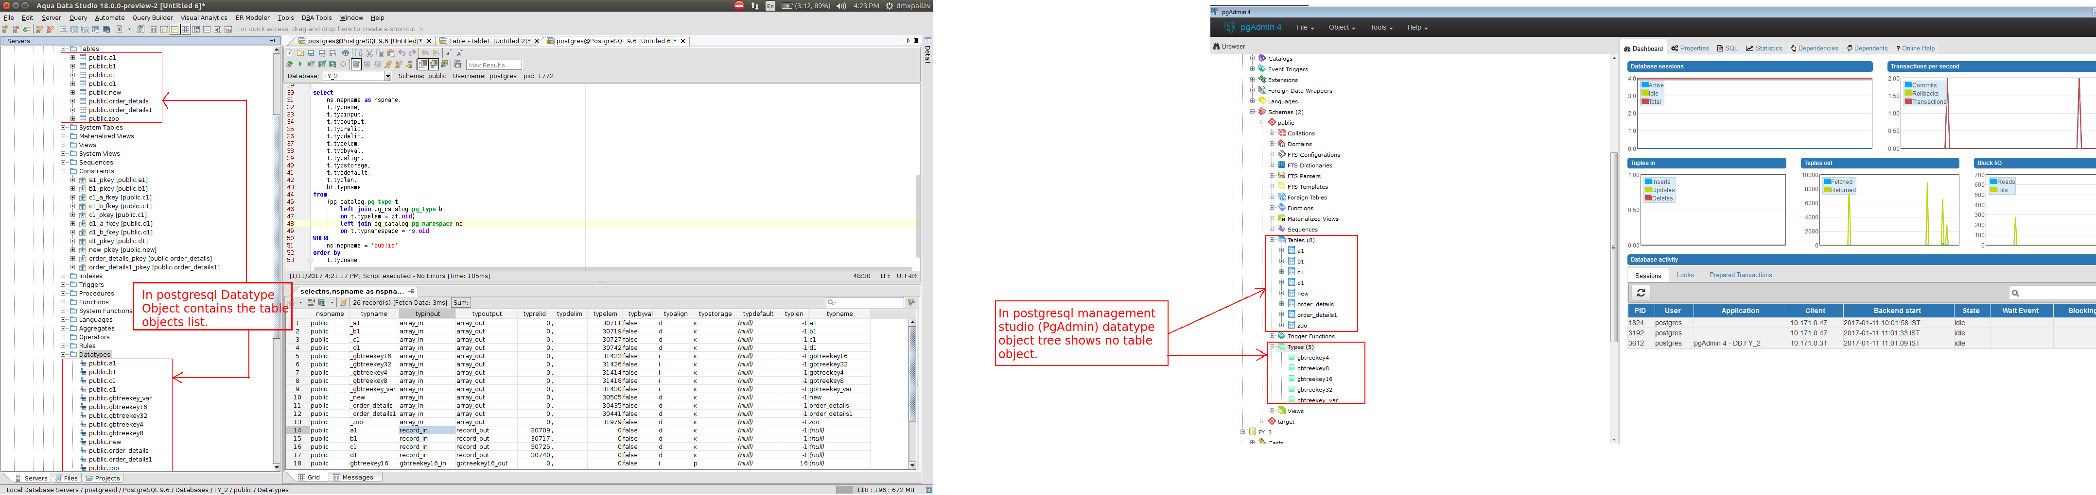The height and width of the screenshot is (495, 2096).
Task: Click the Register Server icon in main toolbar
Action: coord(5,29)
